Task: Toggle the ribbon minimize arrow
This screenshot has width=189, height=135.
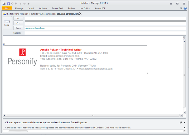Action: (x=181, y=8)
